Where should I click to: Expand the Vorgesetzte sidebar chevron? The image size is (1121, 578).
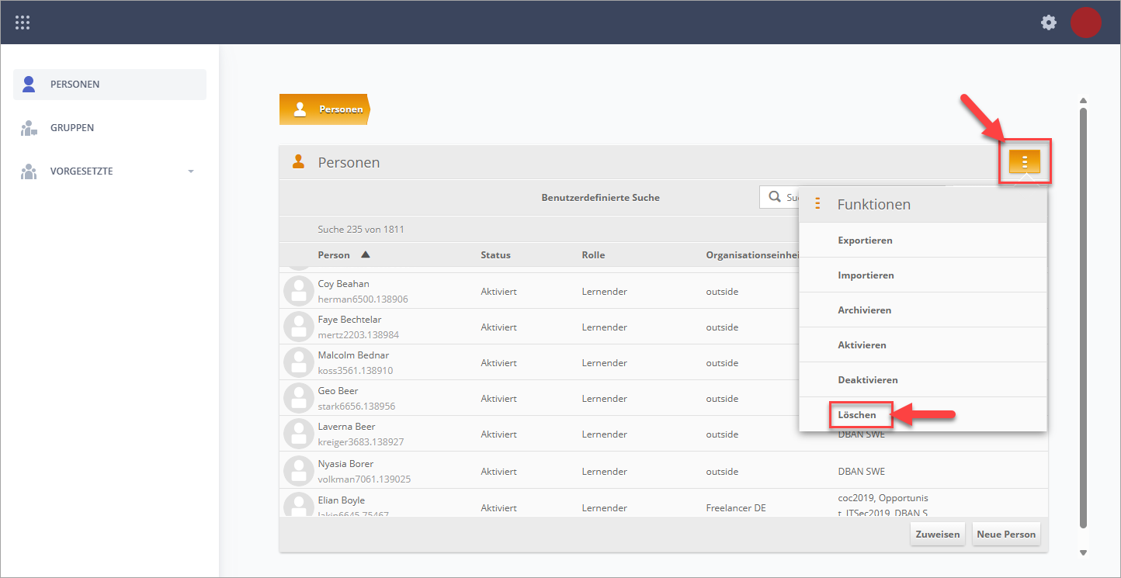(x=191, y=171)
